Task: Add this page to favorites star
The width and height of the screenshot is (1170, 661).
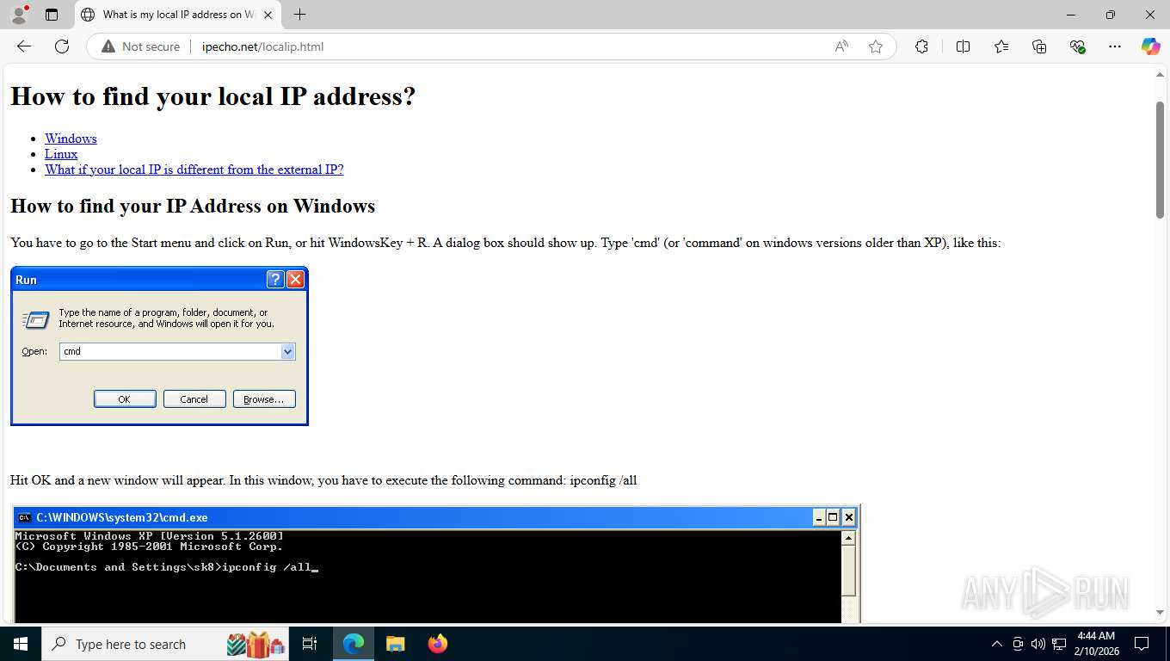Action: coord(876,46)
